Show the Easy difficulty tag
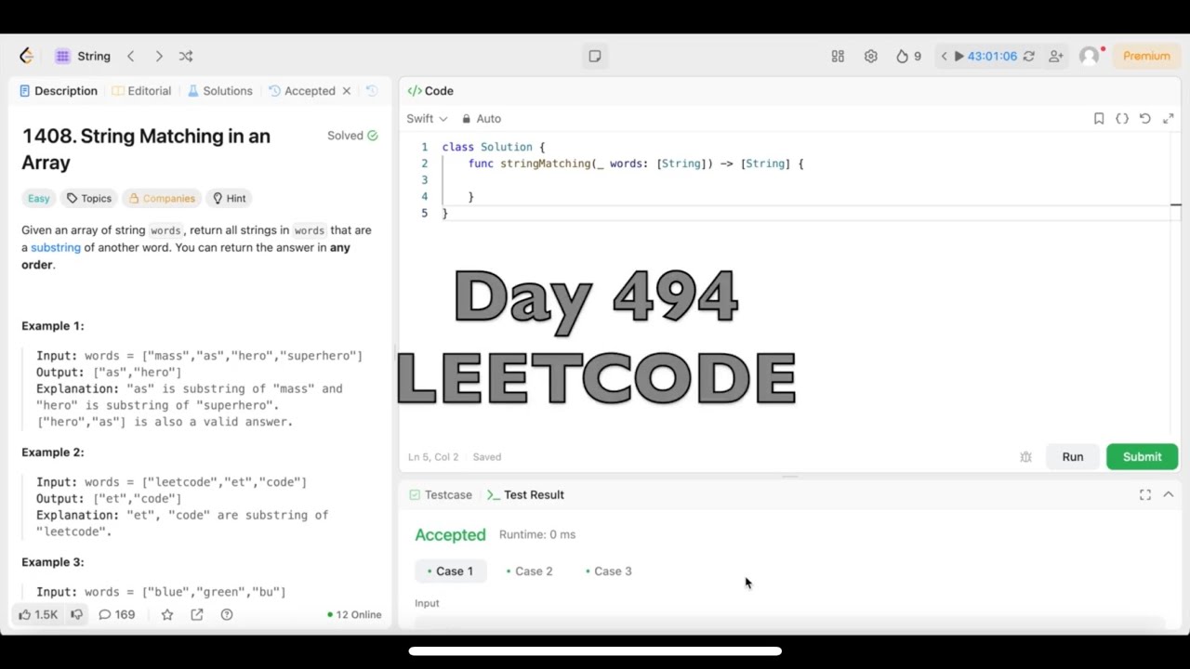Viewport: 1190px width, 669px height. pyautogui.click(x=38, y=198)
